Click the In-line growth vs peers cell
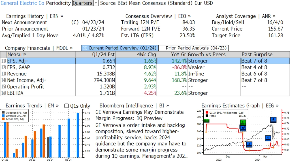Viewport: 290px width, 162px height. pos(196,74)
